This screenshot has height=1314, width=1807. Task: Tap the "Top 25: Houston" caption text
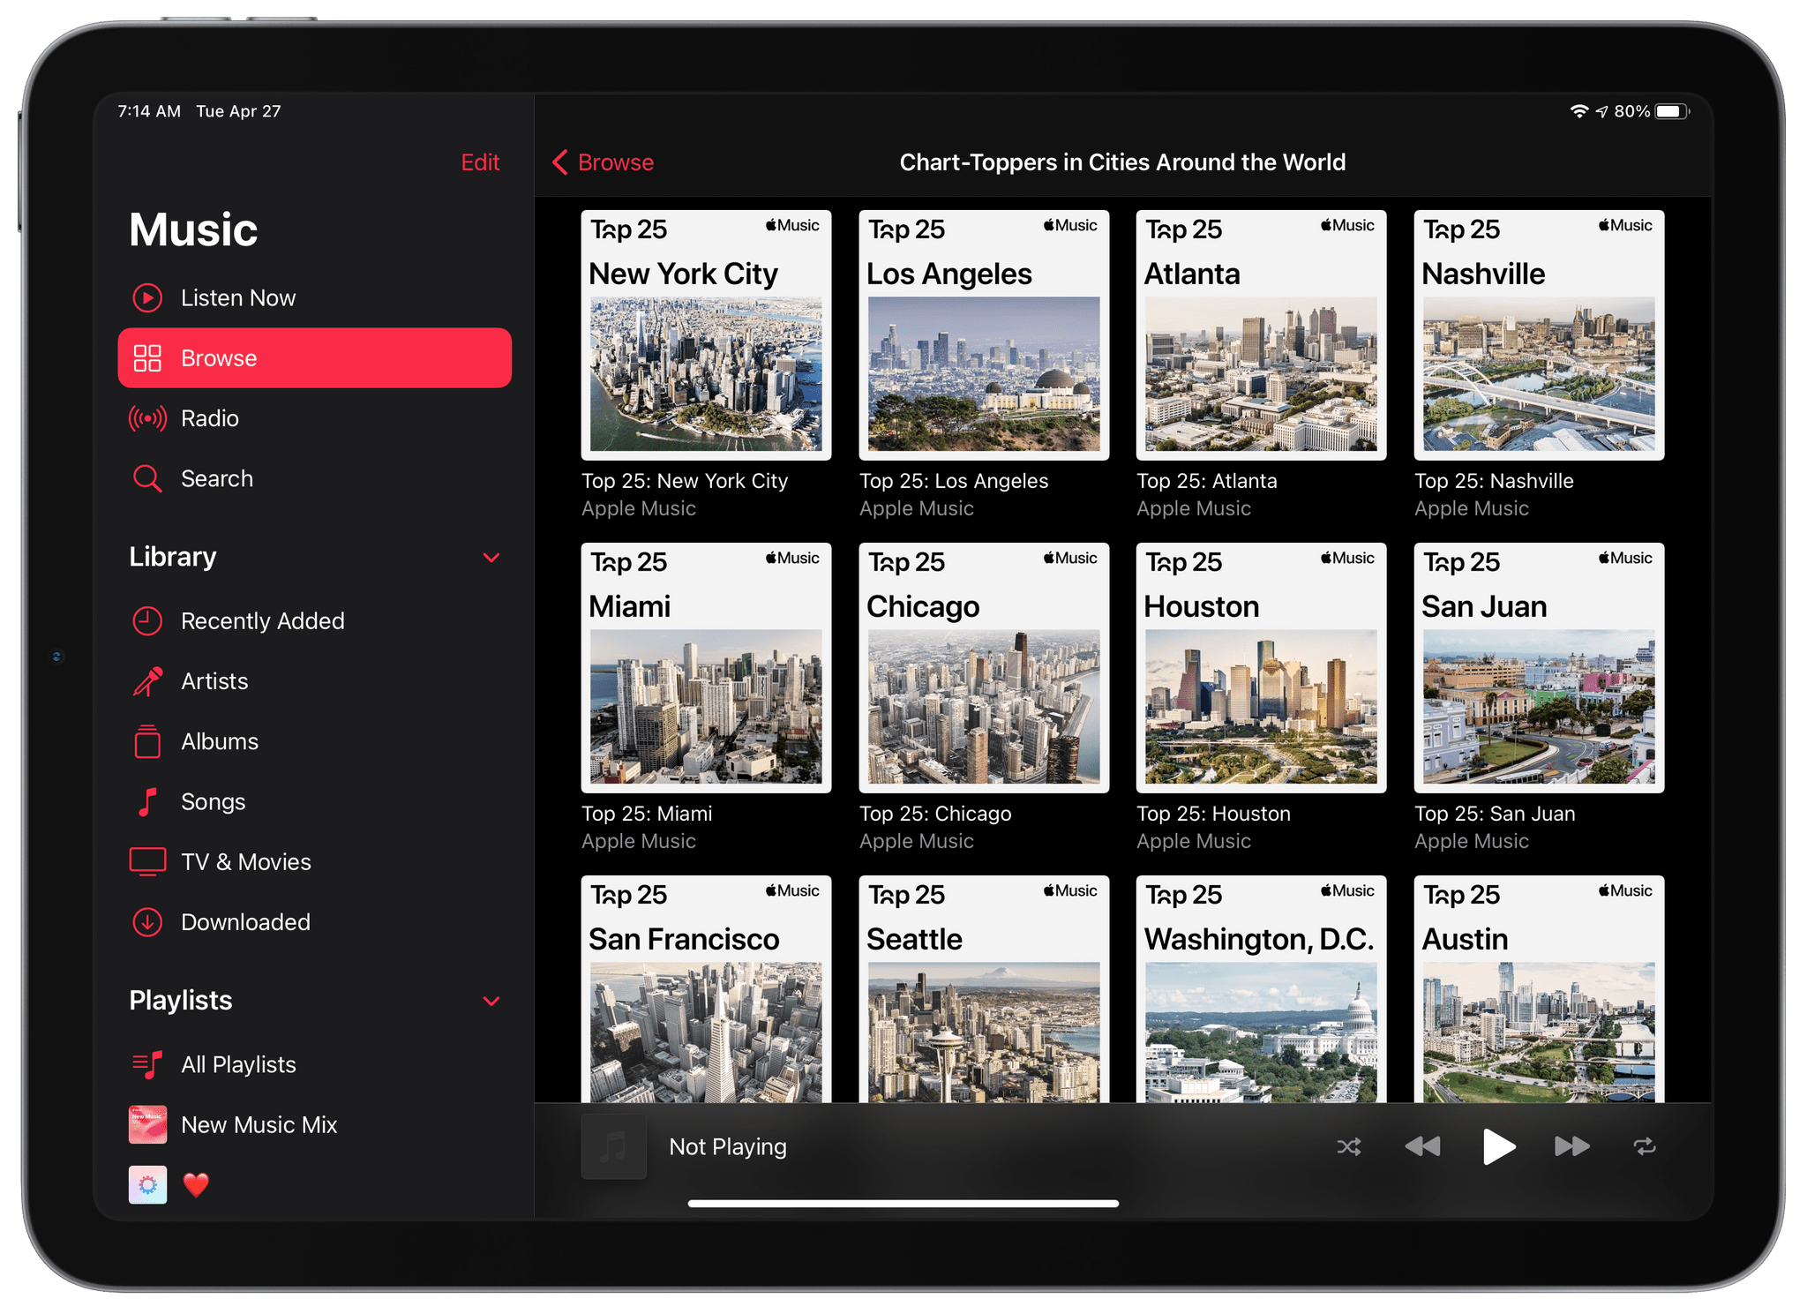tap(1213, 814)
